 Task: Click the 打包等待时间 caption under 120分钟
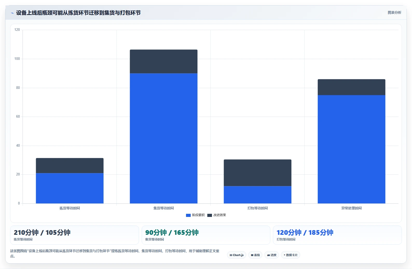click(x=286, y=239)
